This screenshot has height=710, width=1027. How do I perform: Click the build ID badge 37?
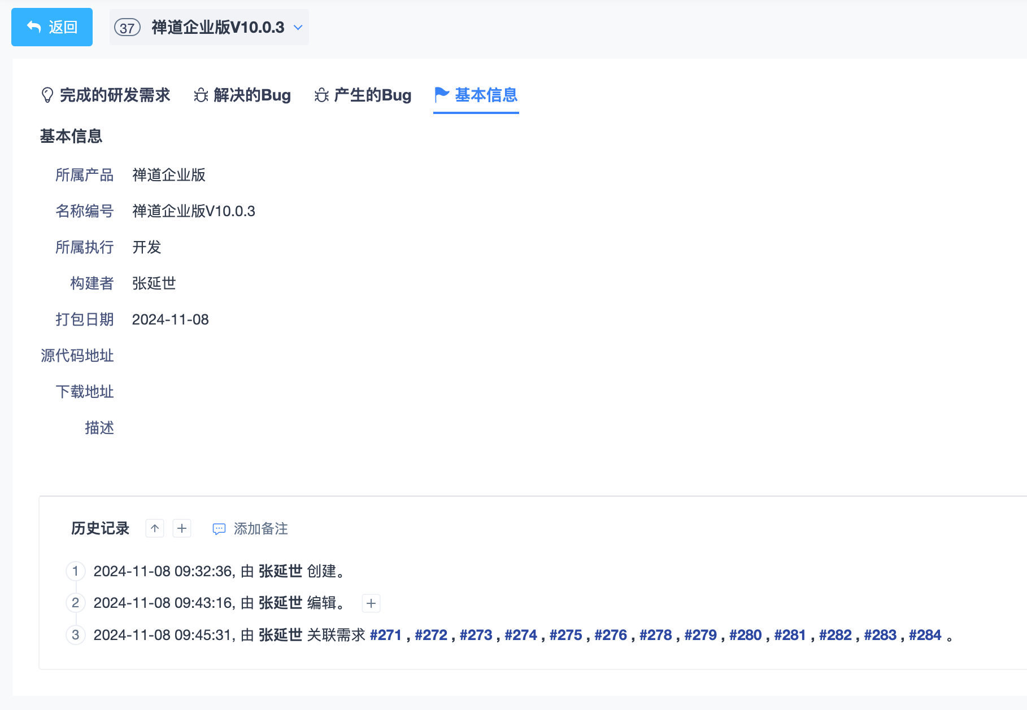coord(127,28)
